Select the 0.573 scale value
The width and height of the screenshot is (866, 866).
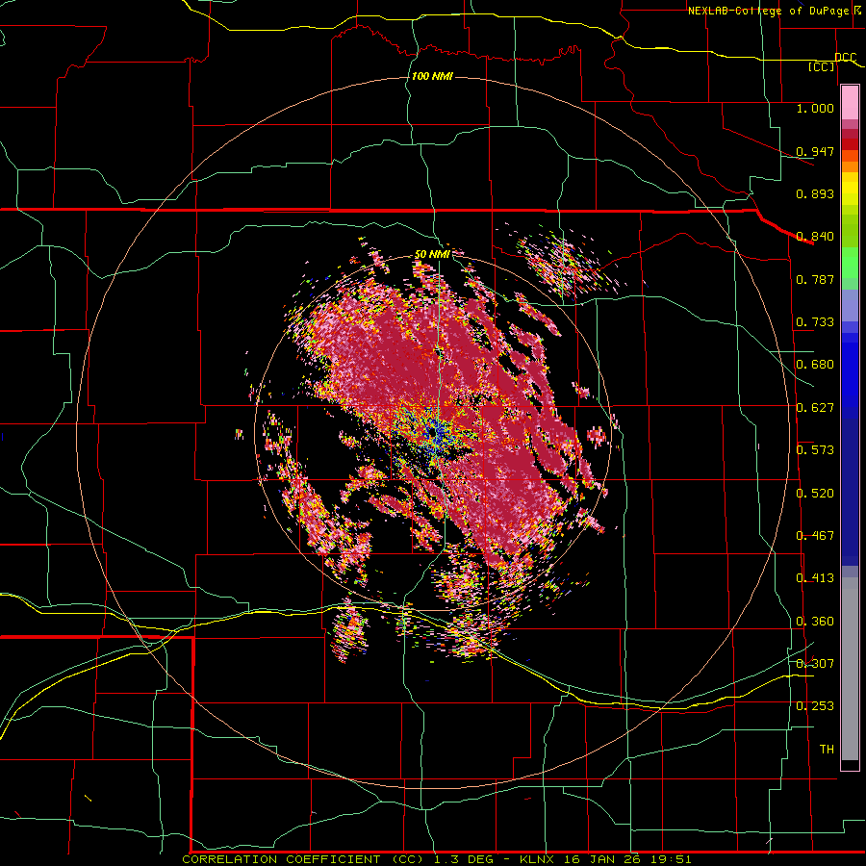pos(815,450)
